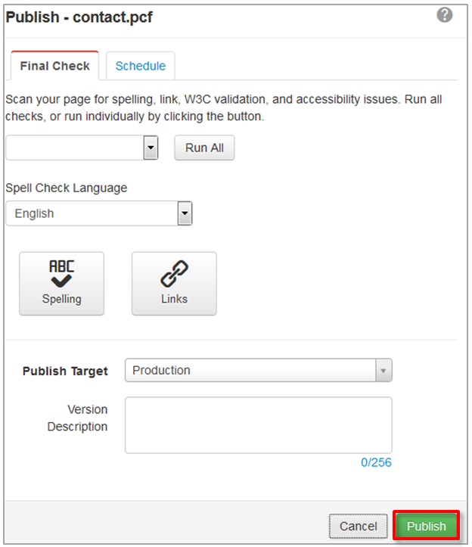472x547 pixels.
Task: Click the Publish - contact.pcf dialog title
Action: (x=79, y=17)
